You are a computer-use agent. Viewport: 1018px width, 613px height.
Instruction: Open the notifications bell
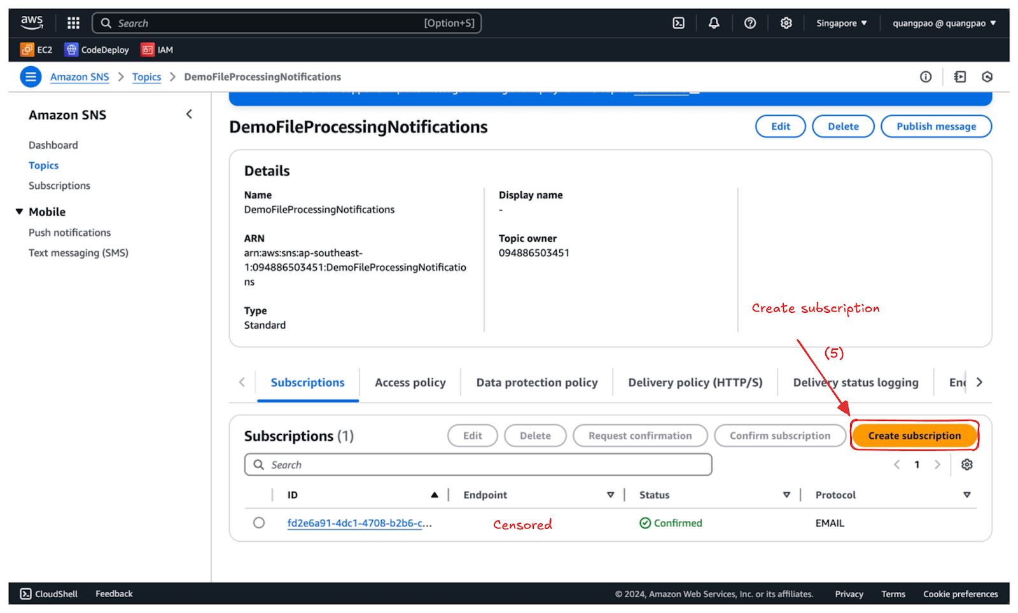[x=714, y=23]
